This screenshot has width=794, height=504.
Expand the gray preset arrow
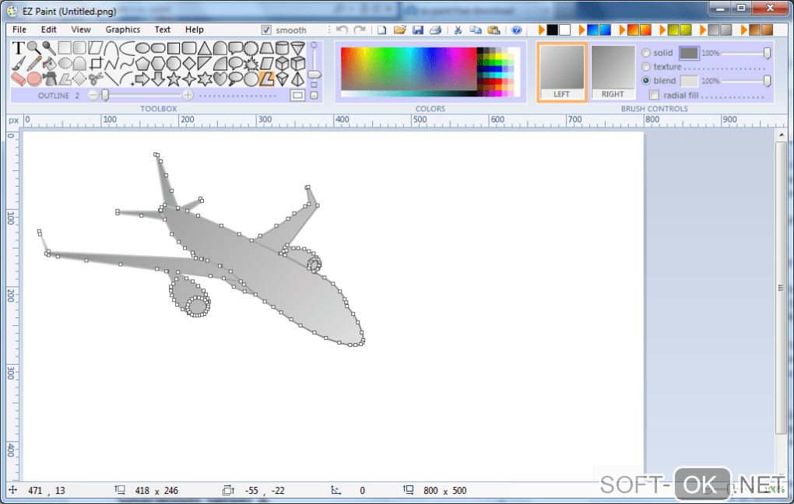click(702, 30)
